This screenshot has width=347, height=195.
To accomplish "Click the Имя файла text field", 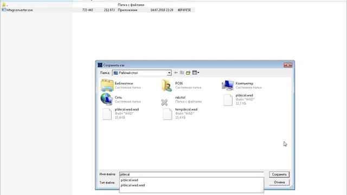I will (191, 174).
